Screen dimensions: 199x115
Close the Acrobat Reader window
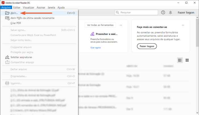coord(194,3)
